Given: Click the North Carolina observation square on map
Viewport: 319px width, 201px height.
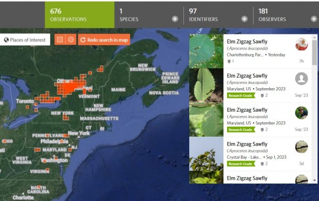Looking at the screenshot, I should point(39,187).
